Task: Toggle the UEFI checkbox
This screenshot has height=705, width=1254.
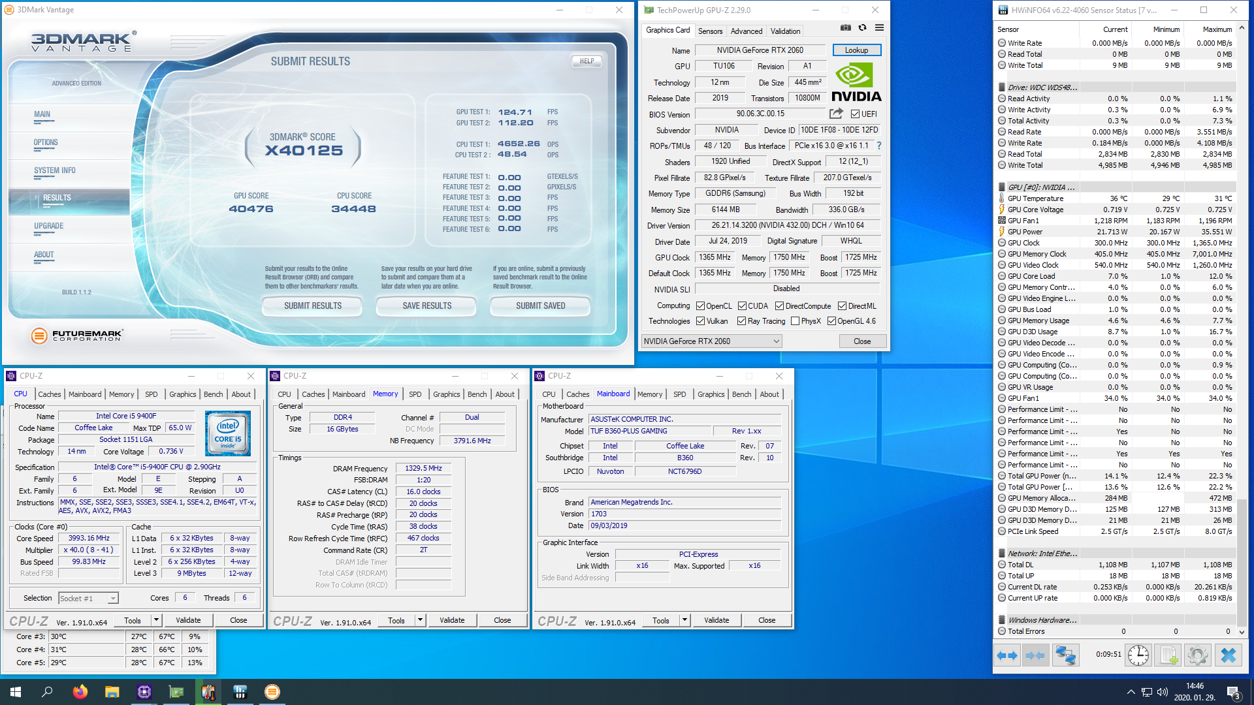Action: point(855,114)
